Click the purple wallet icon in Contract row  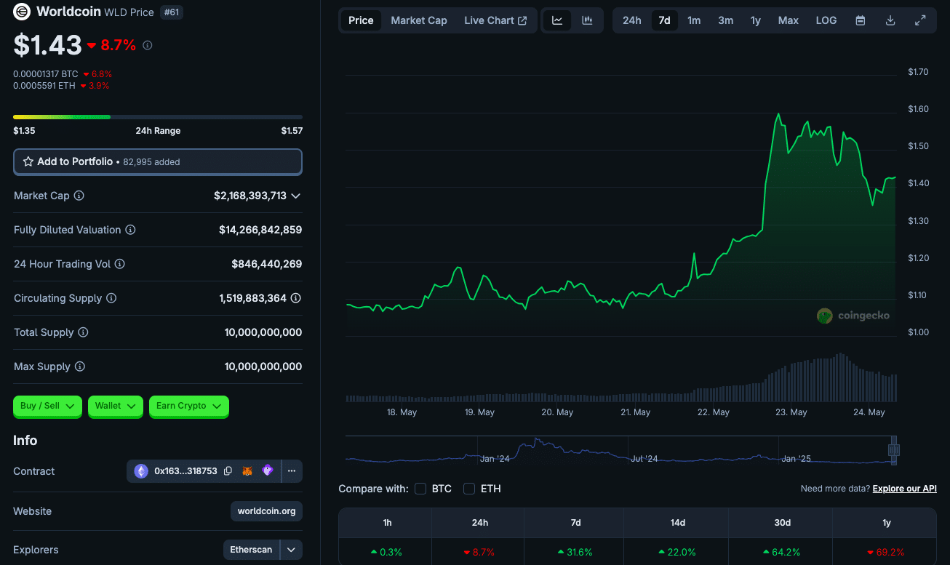267,470
